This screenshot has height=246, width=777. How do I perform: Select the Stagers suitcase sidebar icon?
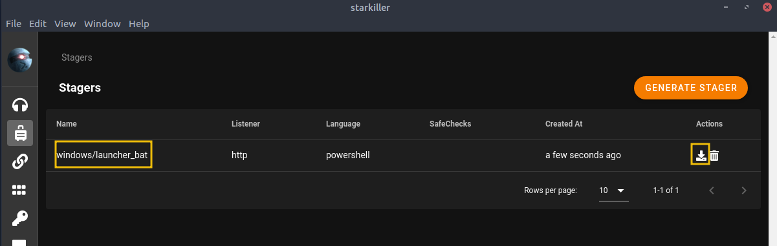(19, 133)
